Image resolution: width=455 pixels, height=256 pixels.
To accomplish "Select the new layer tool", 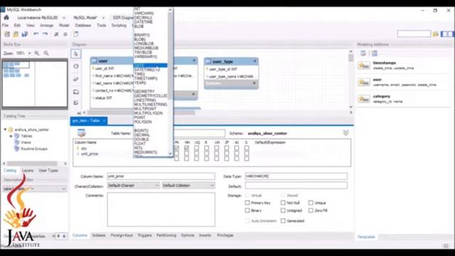I will coord(76,92).
